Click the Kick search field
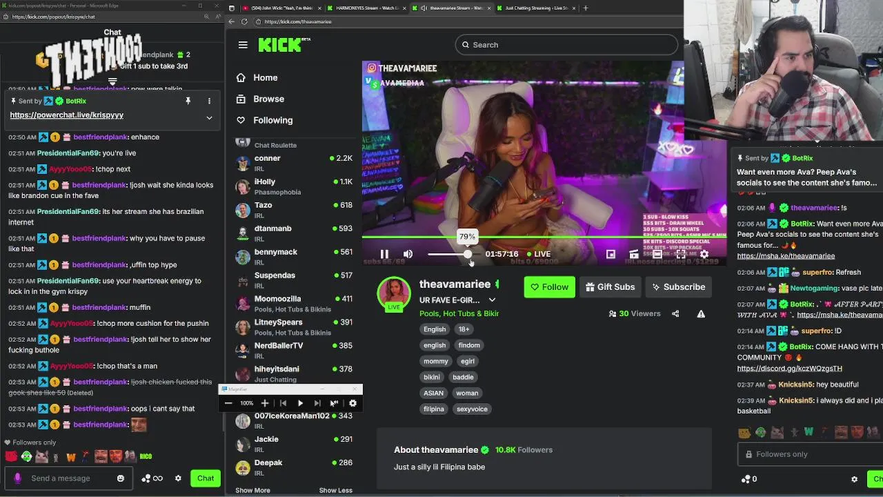This screenshot has width=883, height=497. point(566,45)
